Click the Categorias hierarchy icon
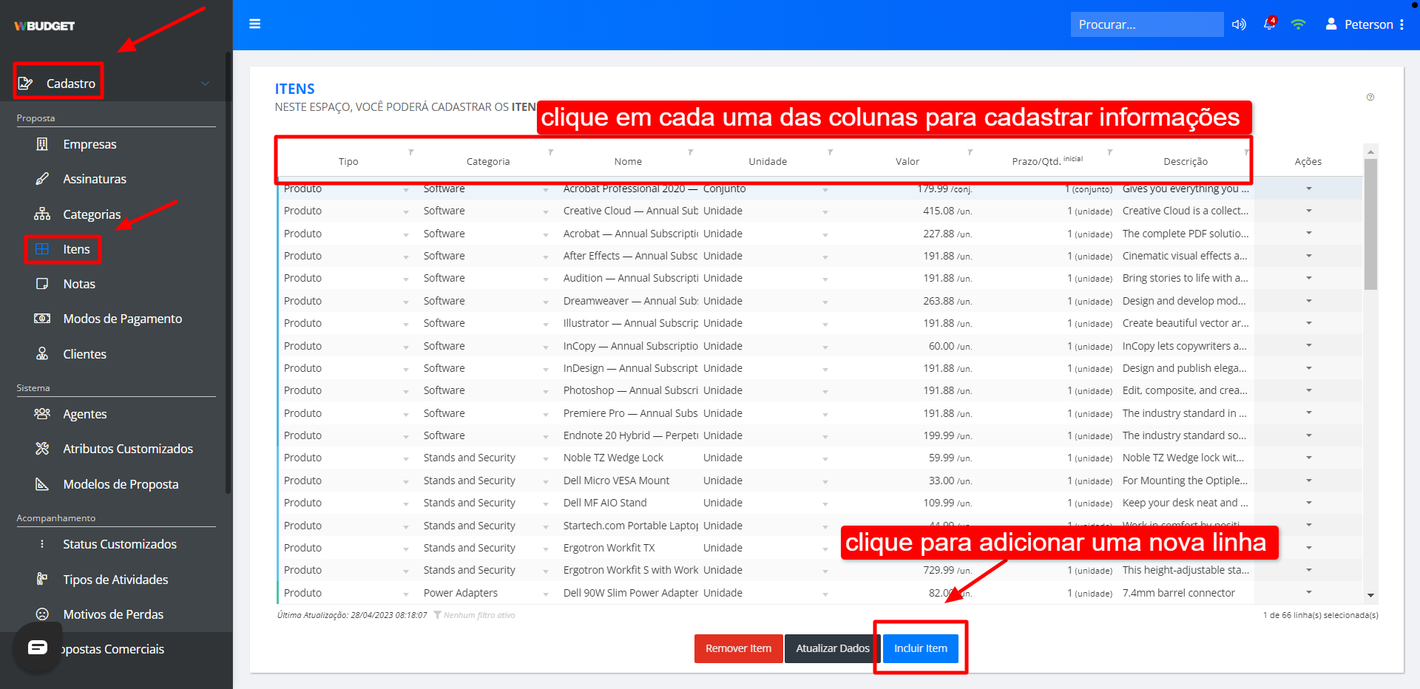1420x689 pixels. [42, 214]
